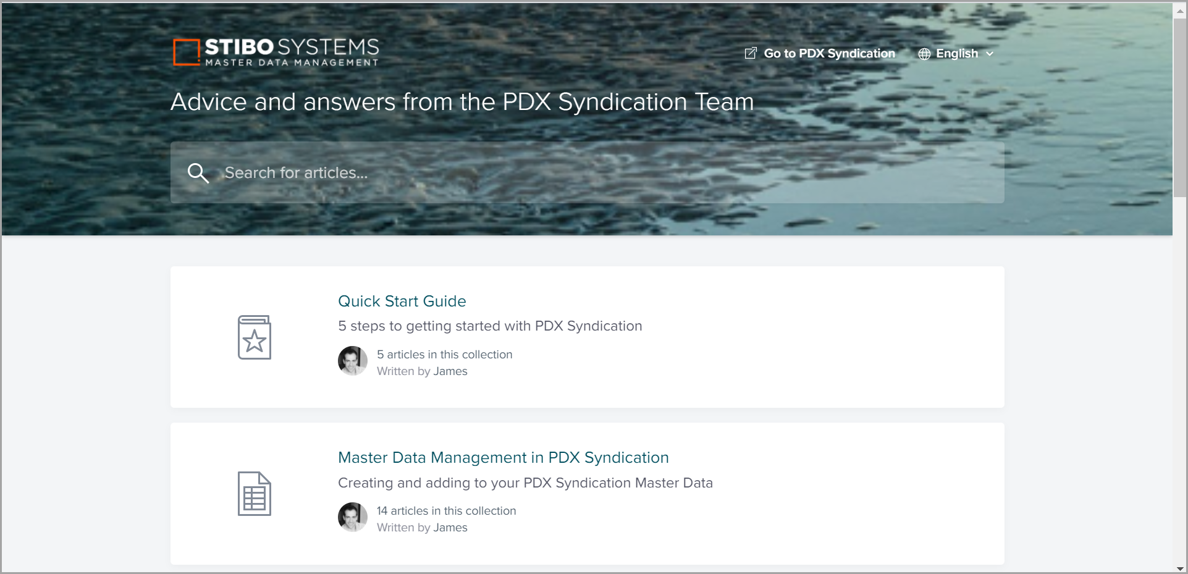
Task: Click '5 steps to getting started' description
Action: (490, 326)
